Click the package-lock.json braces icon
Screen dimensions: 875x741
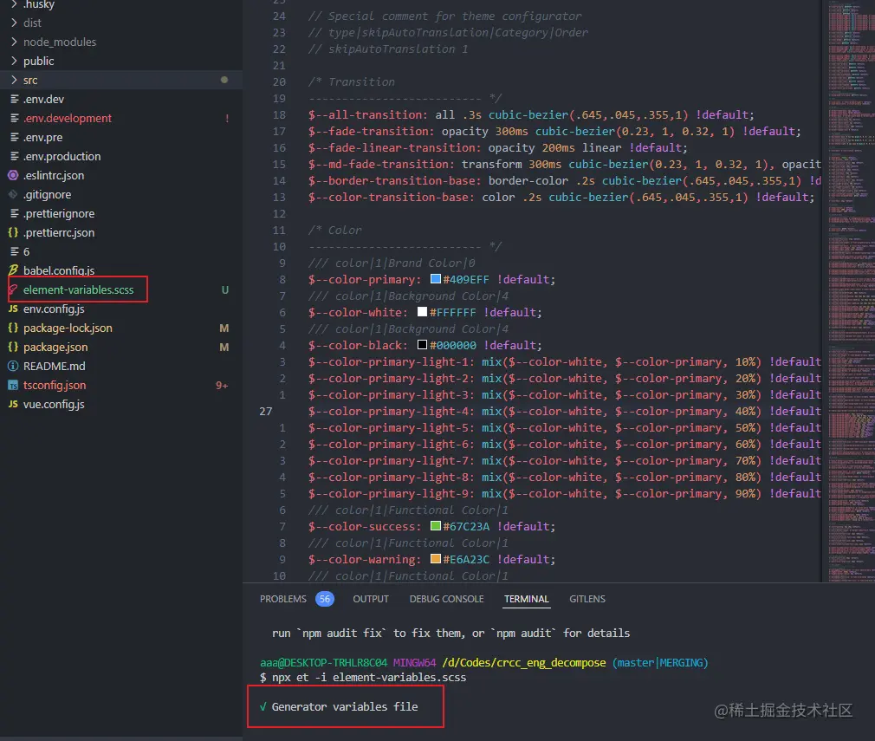13,328
